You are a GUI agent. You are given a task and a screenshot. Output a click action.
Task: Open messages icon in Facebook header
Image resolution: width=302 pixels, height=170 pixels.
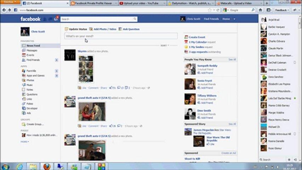point(50,19)
